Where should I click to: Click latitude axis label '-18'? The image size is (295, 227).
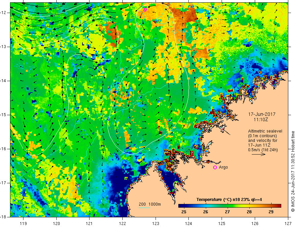pos(4,217)
